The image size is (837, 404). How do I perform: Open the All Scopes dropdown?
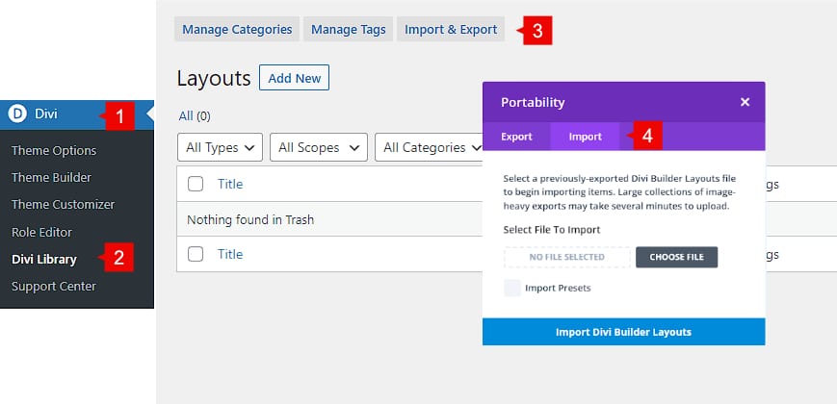318,147
